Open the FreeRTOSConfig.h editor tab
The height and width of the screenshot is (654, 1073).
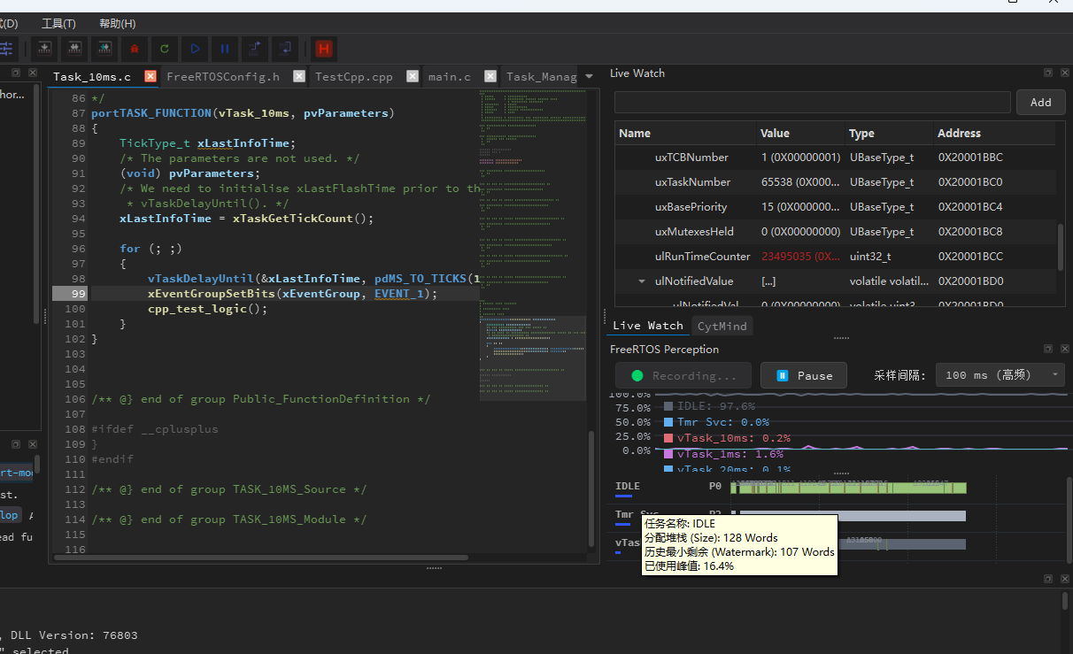(223, 77)
